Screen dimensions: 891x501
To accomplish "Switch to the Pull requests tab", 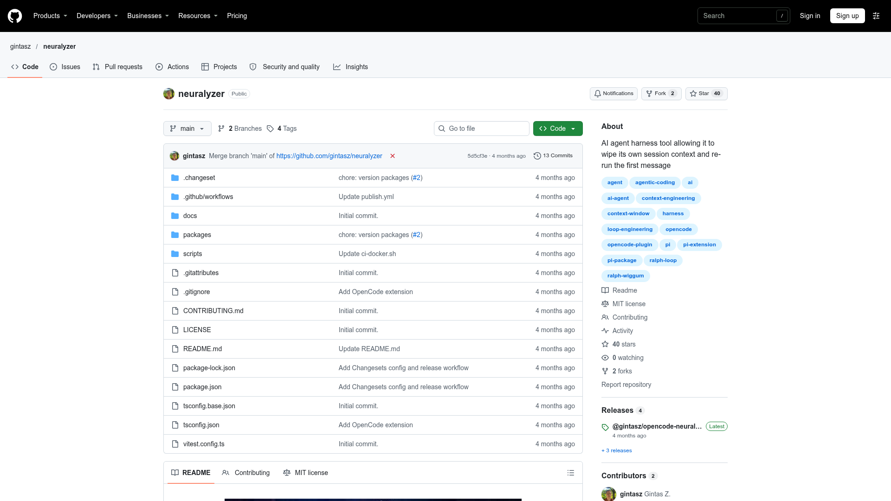I will click(x=117, y=67).
